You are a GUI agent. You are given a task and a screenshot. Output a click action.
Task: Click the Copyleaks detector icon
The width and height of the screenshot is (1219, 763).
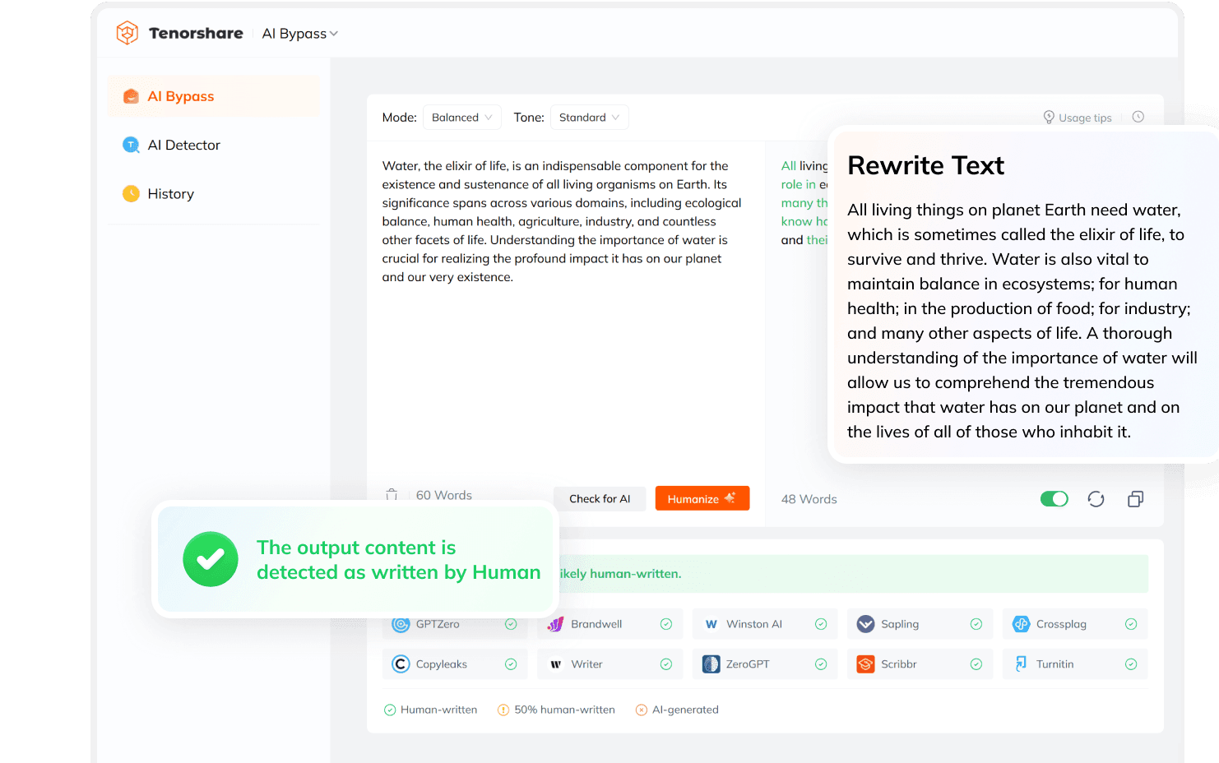401,664
